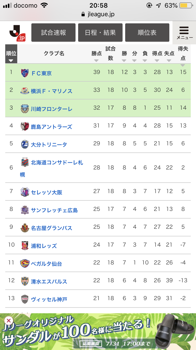Open the 川崎フロンターレ club link
The width and height of the screenshot is (196, 350).
51,109
